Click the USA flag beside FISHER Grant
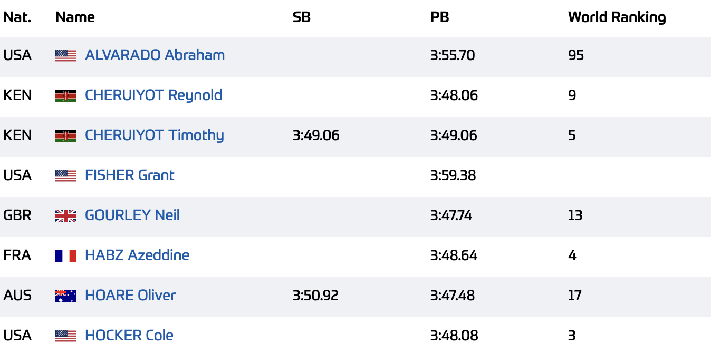 [x=66, y=175]
